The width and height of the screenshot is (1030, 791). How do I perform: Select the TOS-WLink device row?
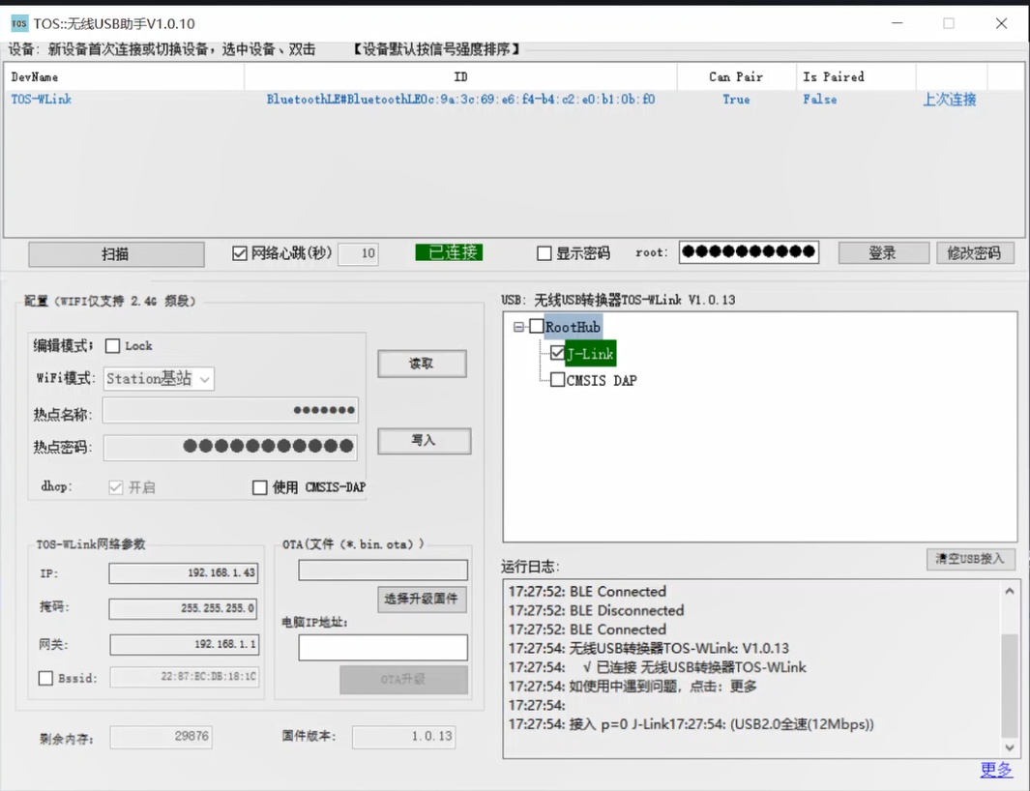click(514, 100)
